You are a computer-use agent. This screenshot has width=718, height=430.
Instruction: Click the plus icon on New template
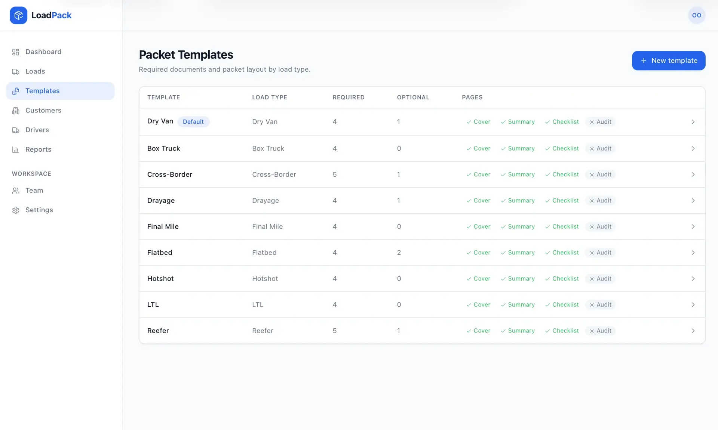[x=644, y=61]
